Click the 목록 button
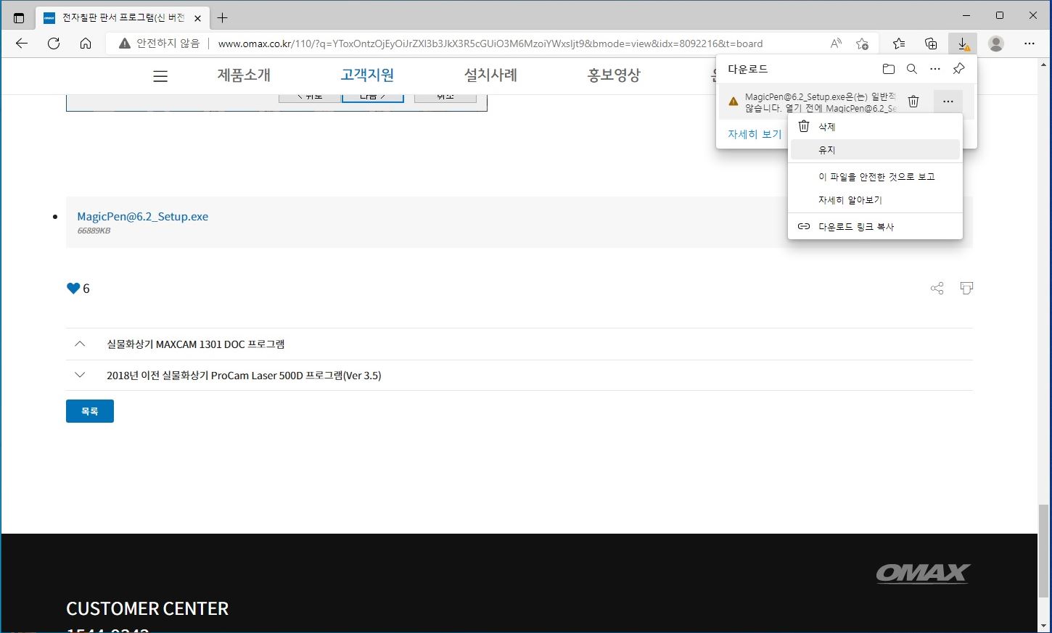Screen dimensions: 1052x633 tap(89, 411)
